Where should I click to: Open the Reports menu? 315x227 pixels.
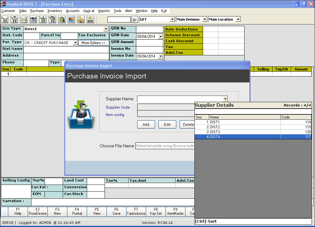click(x=104, y=11)
